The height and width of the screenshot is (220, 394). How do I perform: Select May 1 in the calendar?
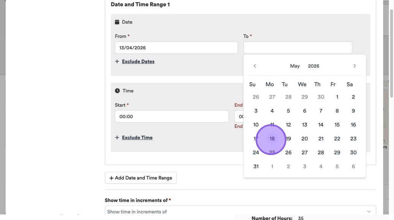(337, 97)
